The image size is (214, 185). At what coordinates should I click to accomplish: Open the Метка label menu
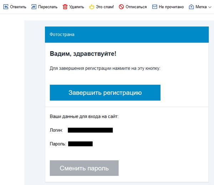coord(201,7)
